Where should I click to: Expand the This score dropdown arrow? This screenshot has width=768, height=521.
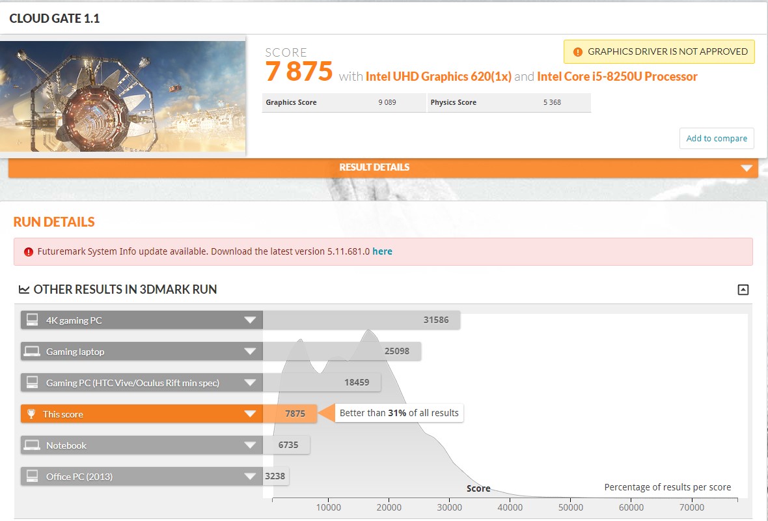pyautogui.click(x=250, y=414)
